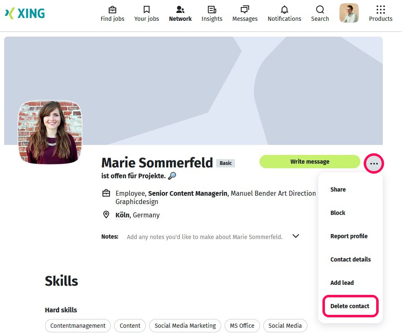
Task: Click the Write message button
Action: pyautogui.click(x=310, y=162)
